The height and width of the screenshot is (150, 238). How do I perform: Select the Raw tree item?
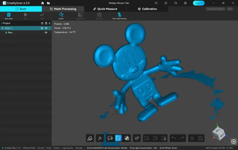[10, 33]
